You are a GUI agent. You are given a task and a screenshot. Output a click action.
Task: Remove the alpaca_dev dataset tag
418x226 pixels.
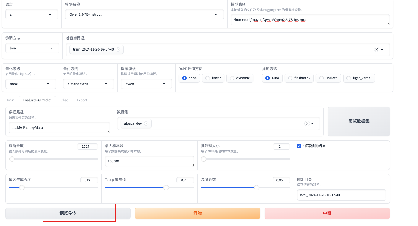pyautogui.click(x=146, y=123)
